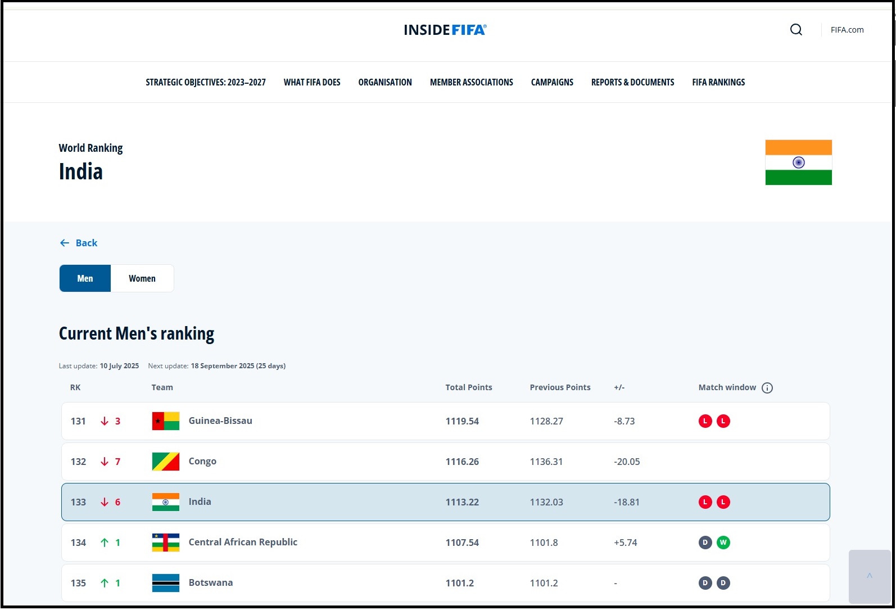Click the Back link
Viewport: 896px width, 610px height.
[x=79, y=243]
